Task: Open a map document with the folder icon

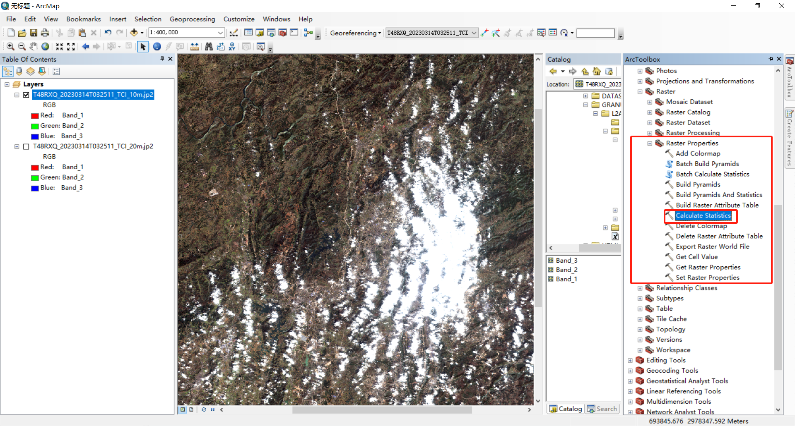Action: (x=22, y=33)
